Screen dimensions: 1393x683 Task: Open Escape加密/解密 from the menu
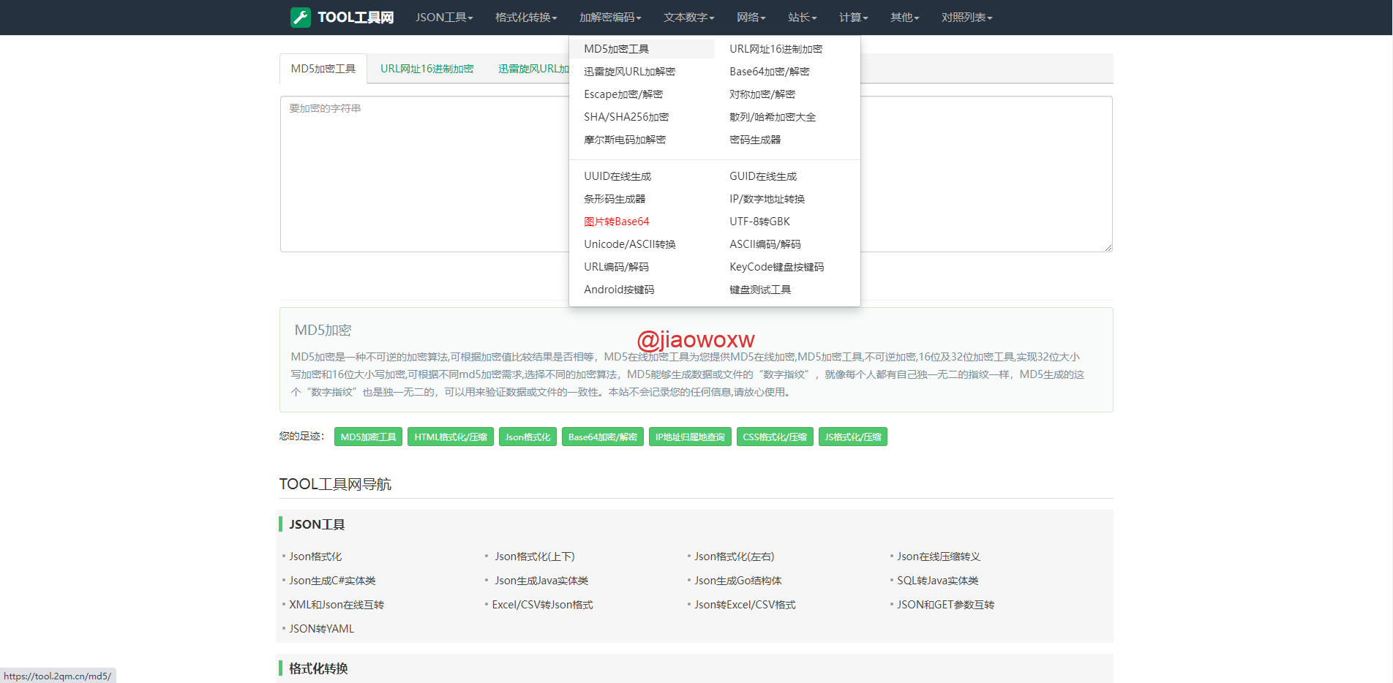pyautogui.click(x=623, y=94)
